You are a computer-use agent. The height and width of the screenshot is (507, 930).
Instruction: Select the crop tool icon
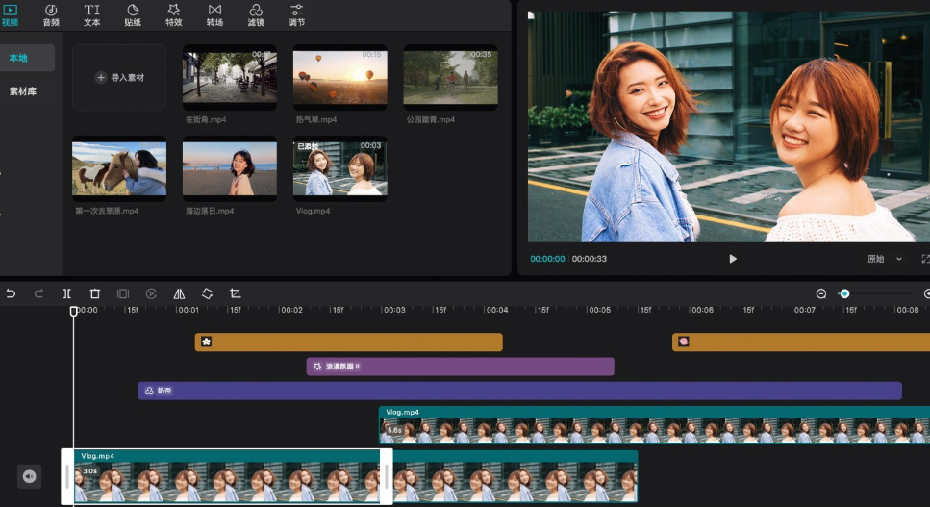(x=236, y=293)
